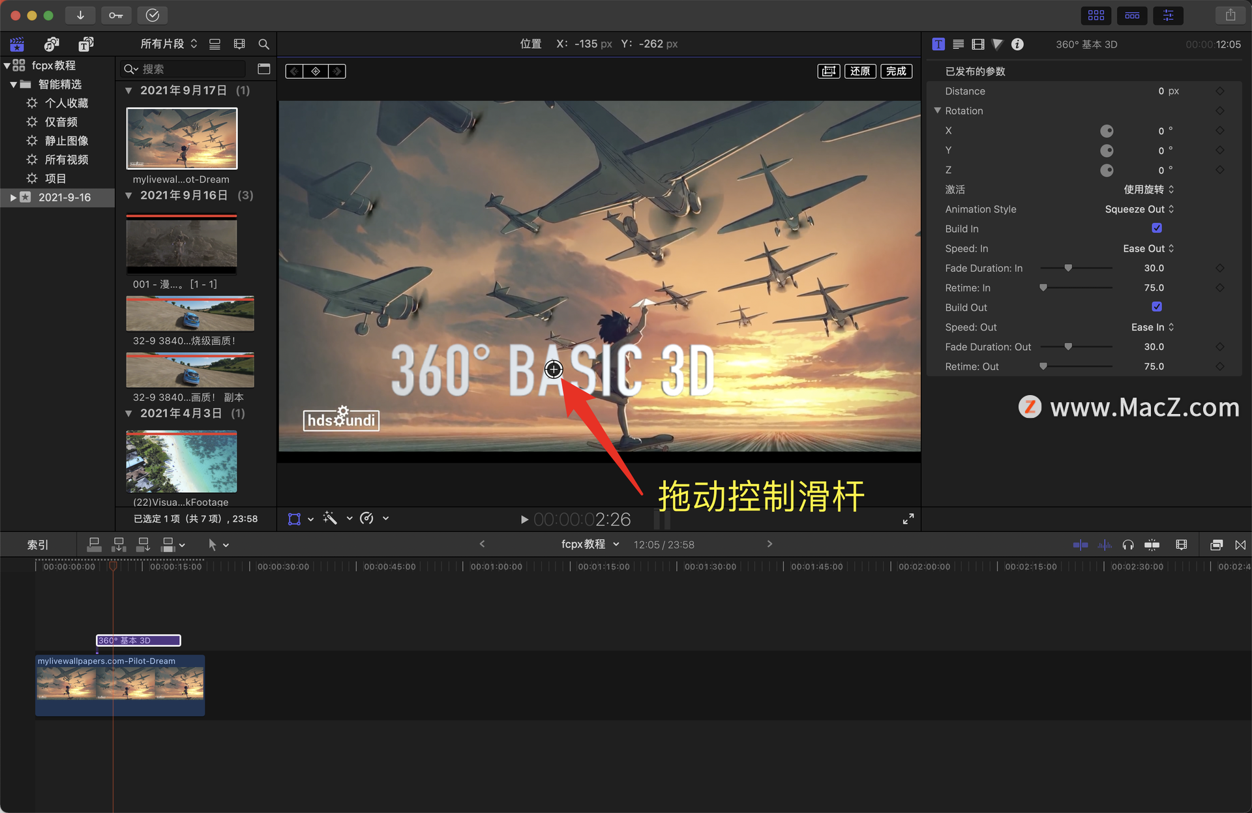Open the Text inspector tab
Screen dimensions: 1252x813
click(938, 44)
